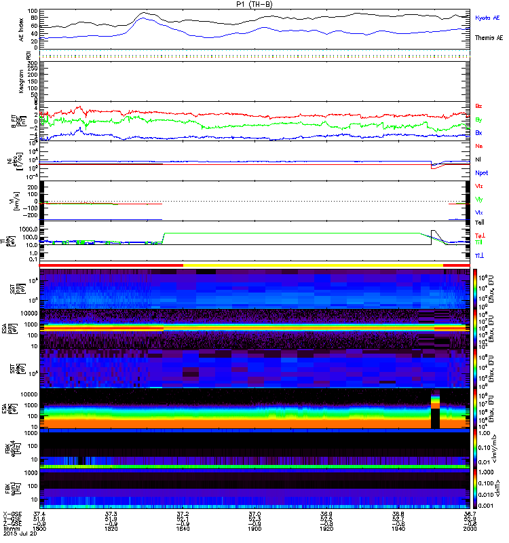Click the 1920 time tick label
This screenshot has height=543, width=509.
[x=326, y=529]
